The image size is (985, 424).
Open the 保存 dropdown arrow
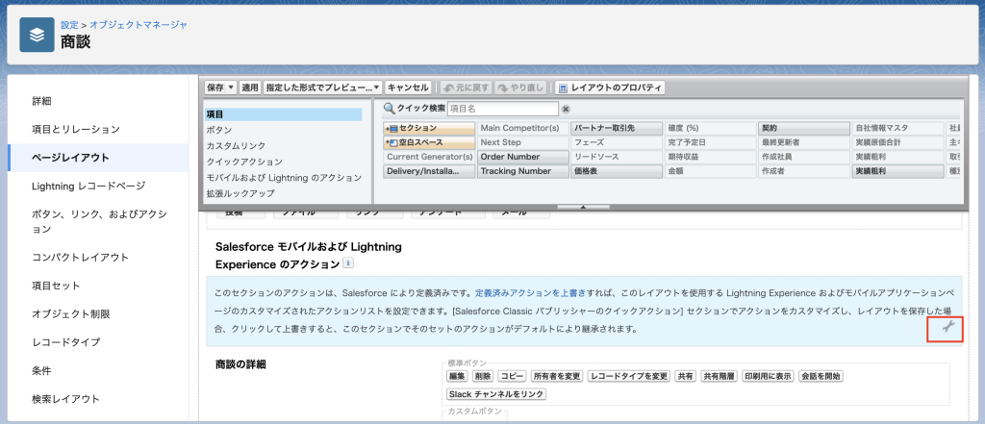(231, 87)
